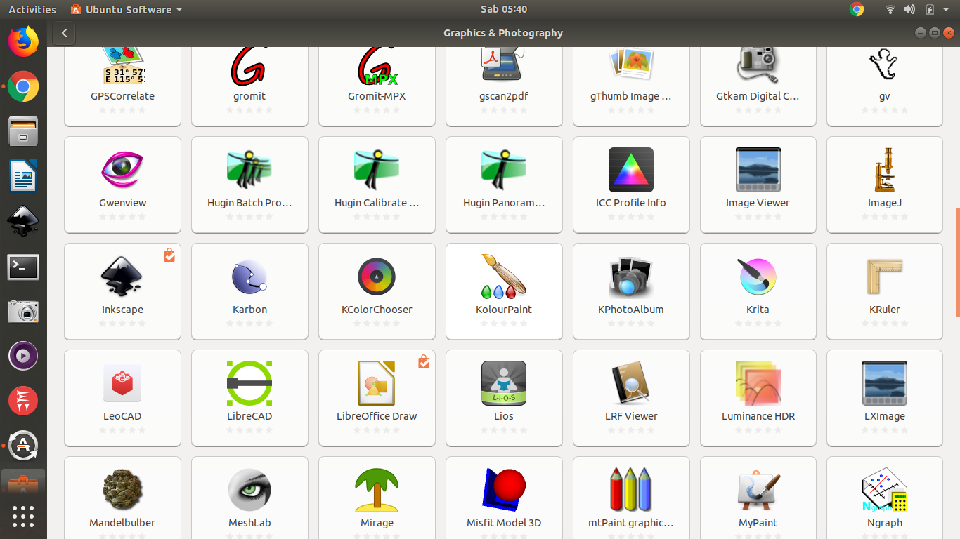Click the ImageJ label
Viewport: 960px width, 539px height.
pos(885,203)
